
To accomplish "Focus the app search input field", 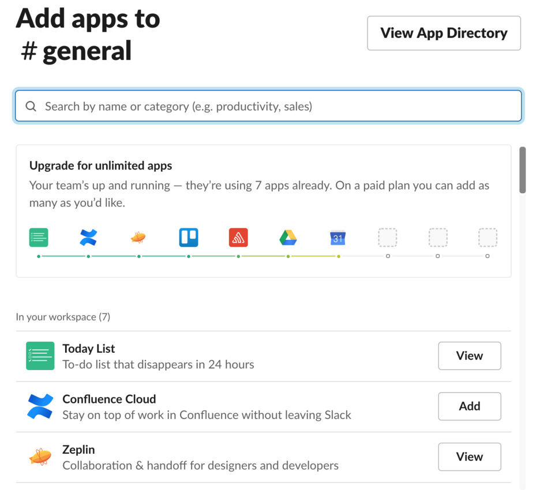I will coord(268,106).
